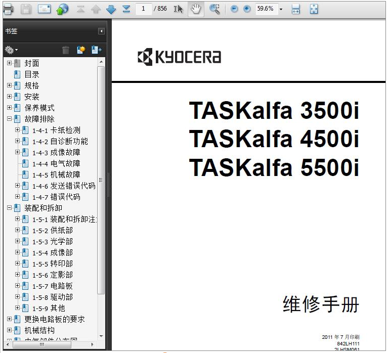The width and height of the screenshot is (388, 353).
Task: Click the bookmarks vertical scrollbar thumb
Action: click(101, 180)
